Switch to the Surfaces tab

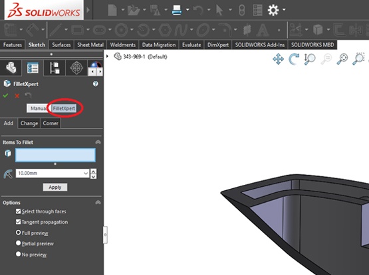tap(61, 45)
